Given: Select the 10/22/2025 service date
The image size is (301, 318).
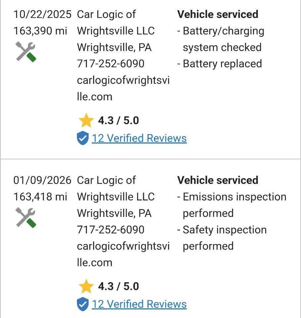Looking at the screenshot, I should coord(42,15).
